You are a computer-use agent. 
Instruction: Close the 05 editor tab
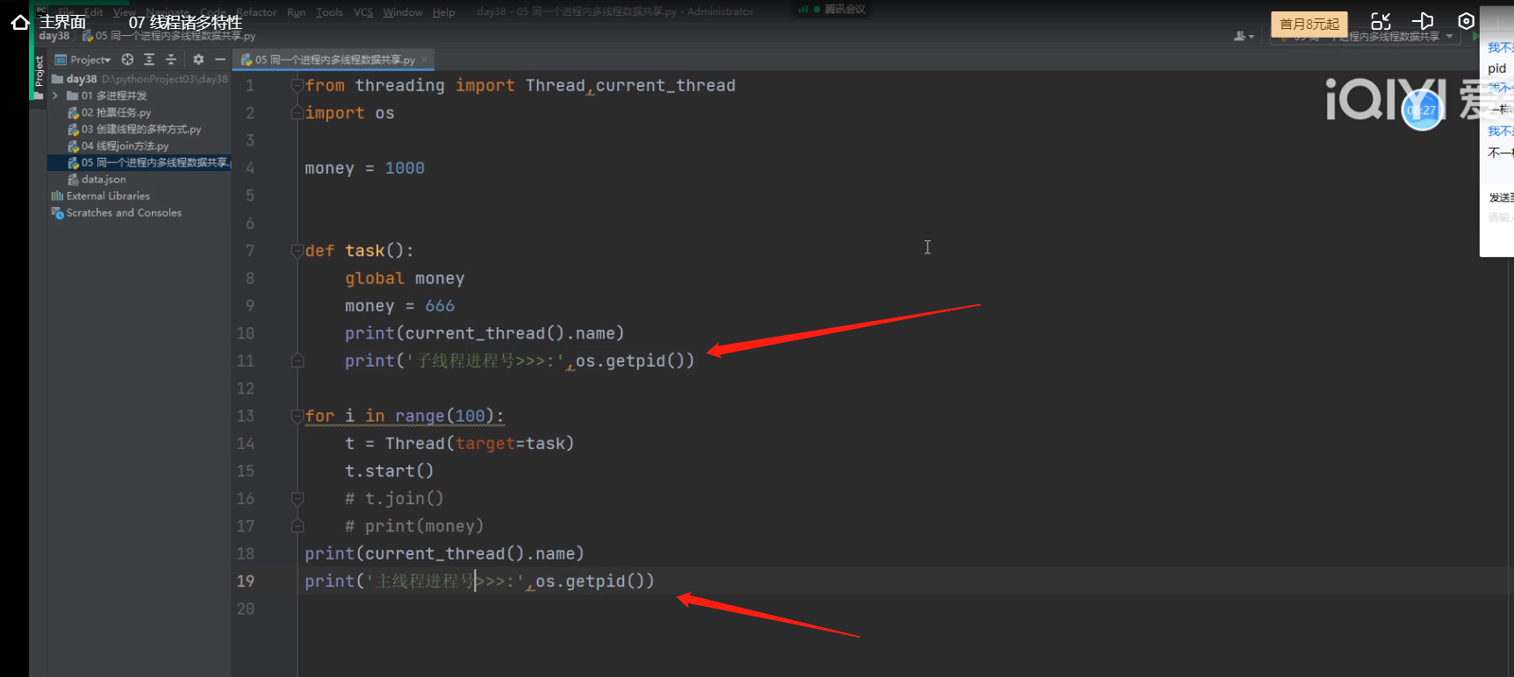point(424,60)
